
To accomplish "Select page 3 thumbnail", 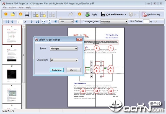I will (x=12, y=74).
